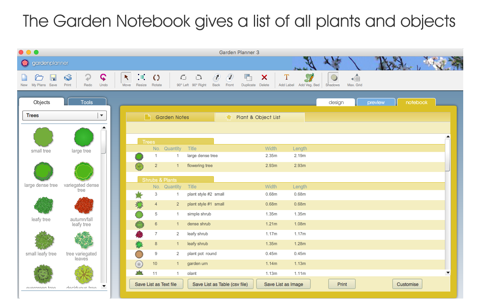Select the Resize tool
The height and width of the screenshot is (305, 488).
(x=141, y=77)
